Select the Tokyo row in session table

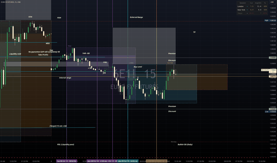[252, 13]
